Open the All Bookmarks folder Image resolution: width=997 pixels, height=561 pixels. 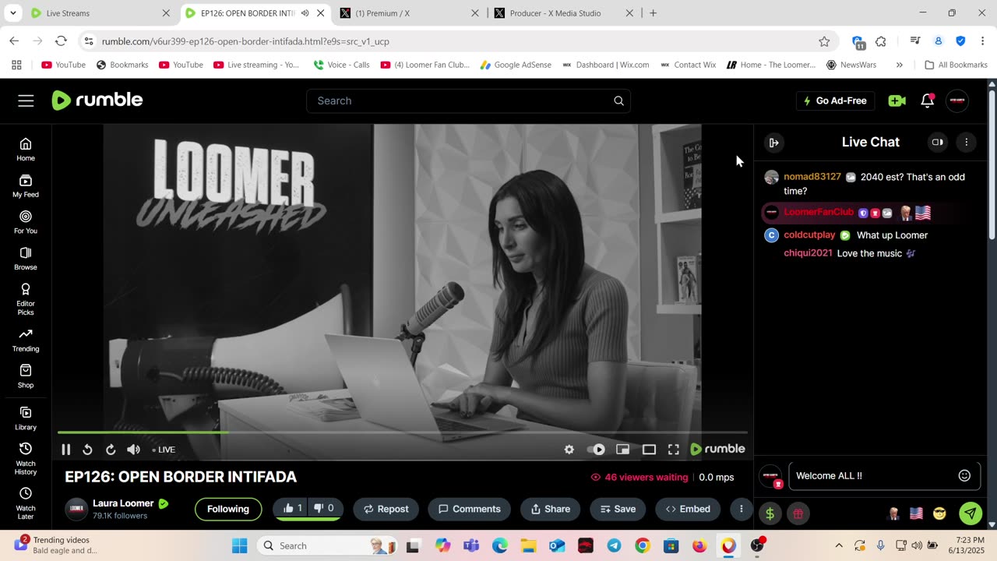coord(956,65)
